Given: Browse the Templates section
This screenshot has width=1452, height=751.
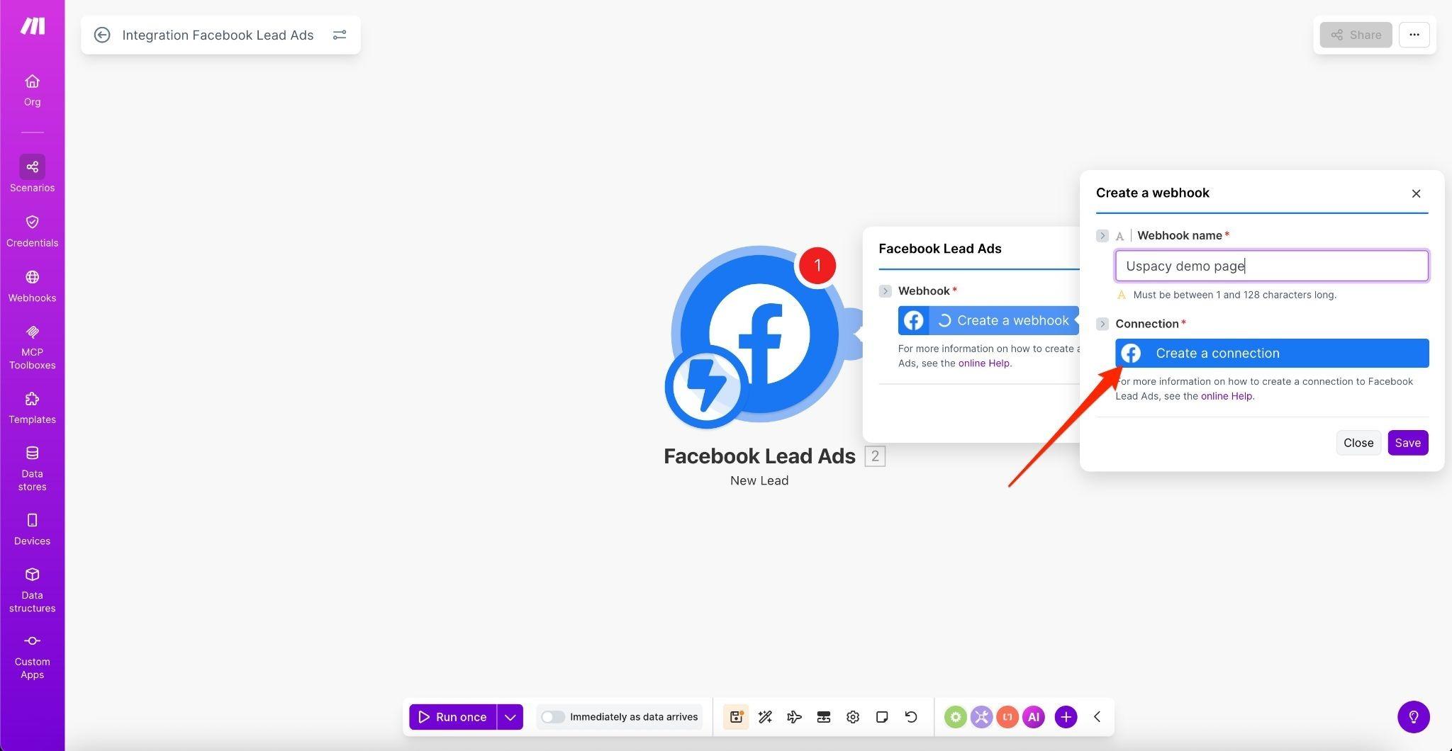Looking at the screenshot, I should click(32, 408).
